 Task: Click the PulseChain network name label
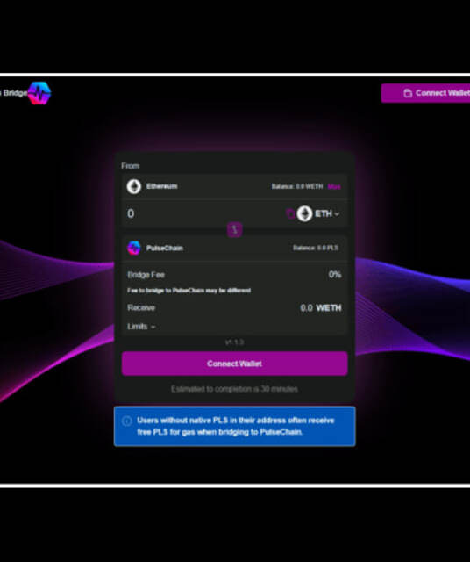tap(165, 248)
